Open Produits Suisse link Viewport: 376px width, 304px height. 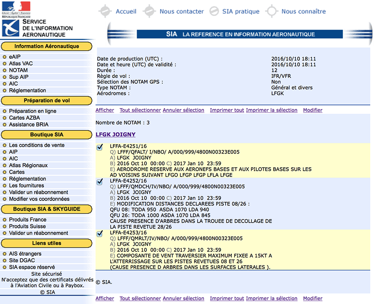point(27,226)
